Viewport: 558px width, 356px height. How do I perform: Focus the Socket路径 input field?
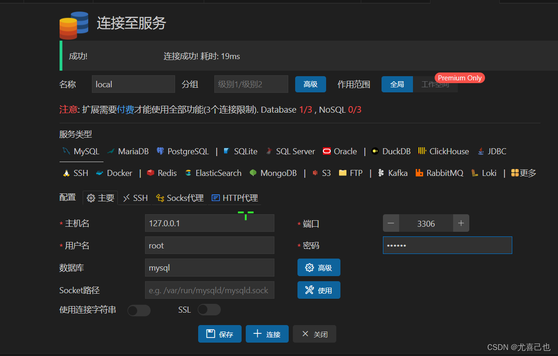[x=210, y=290]
